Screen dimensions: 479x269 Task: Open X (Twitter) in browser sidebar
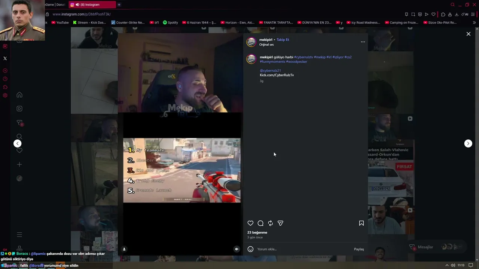point(5,58)
